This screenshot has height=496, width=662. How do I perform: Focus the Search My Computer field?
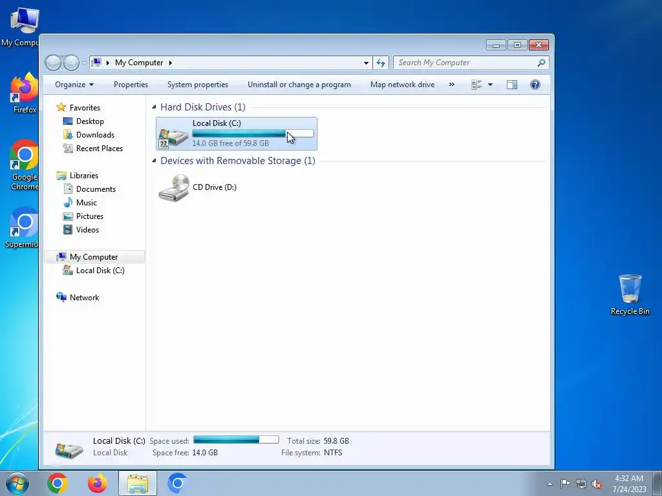[464, 63]
